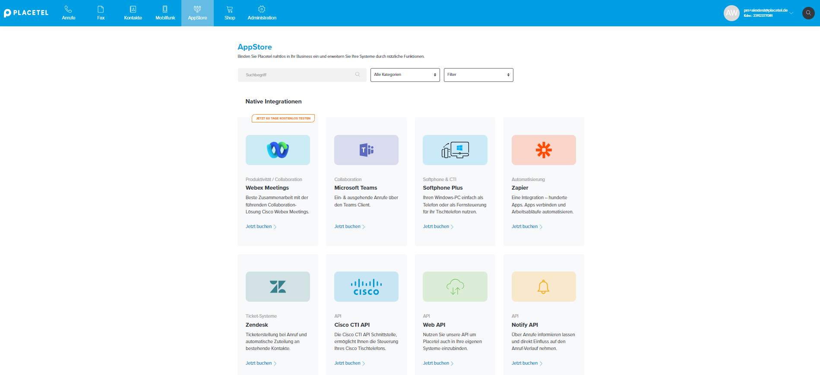Click the 60 Tage kostenlos testen badge
This screenshot has height=375, width=820.
coord(283,118)
